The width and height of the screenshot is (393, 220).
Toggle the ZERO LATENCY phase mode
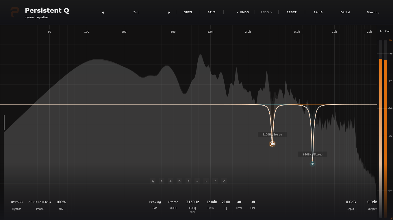pyautogui.click(x=40, y=202)
